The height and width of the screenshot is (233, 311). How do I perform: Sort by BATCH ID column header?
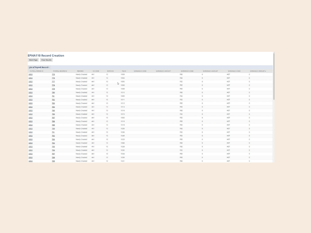point(110,71)
